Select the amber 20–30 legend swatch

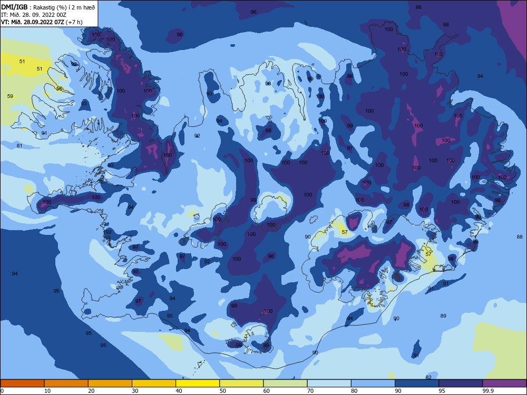click(x=110, y=383)
